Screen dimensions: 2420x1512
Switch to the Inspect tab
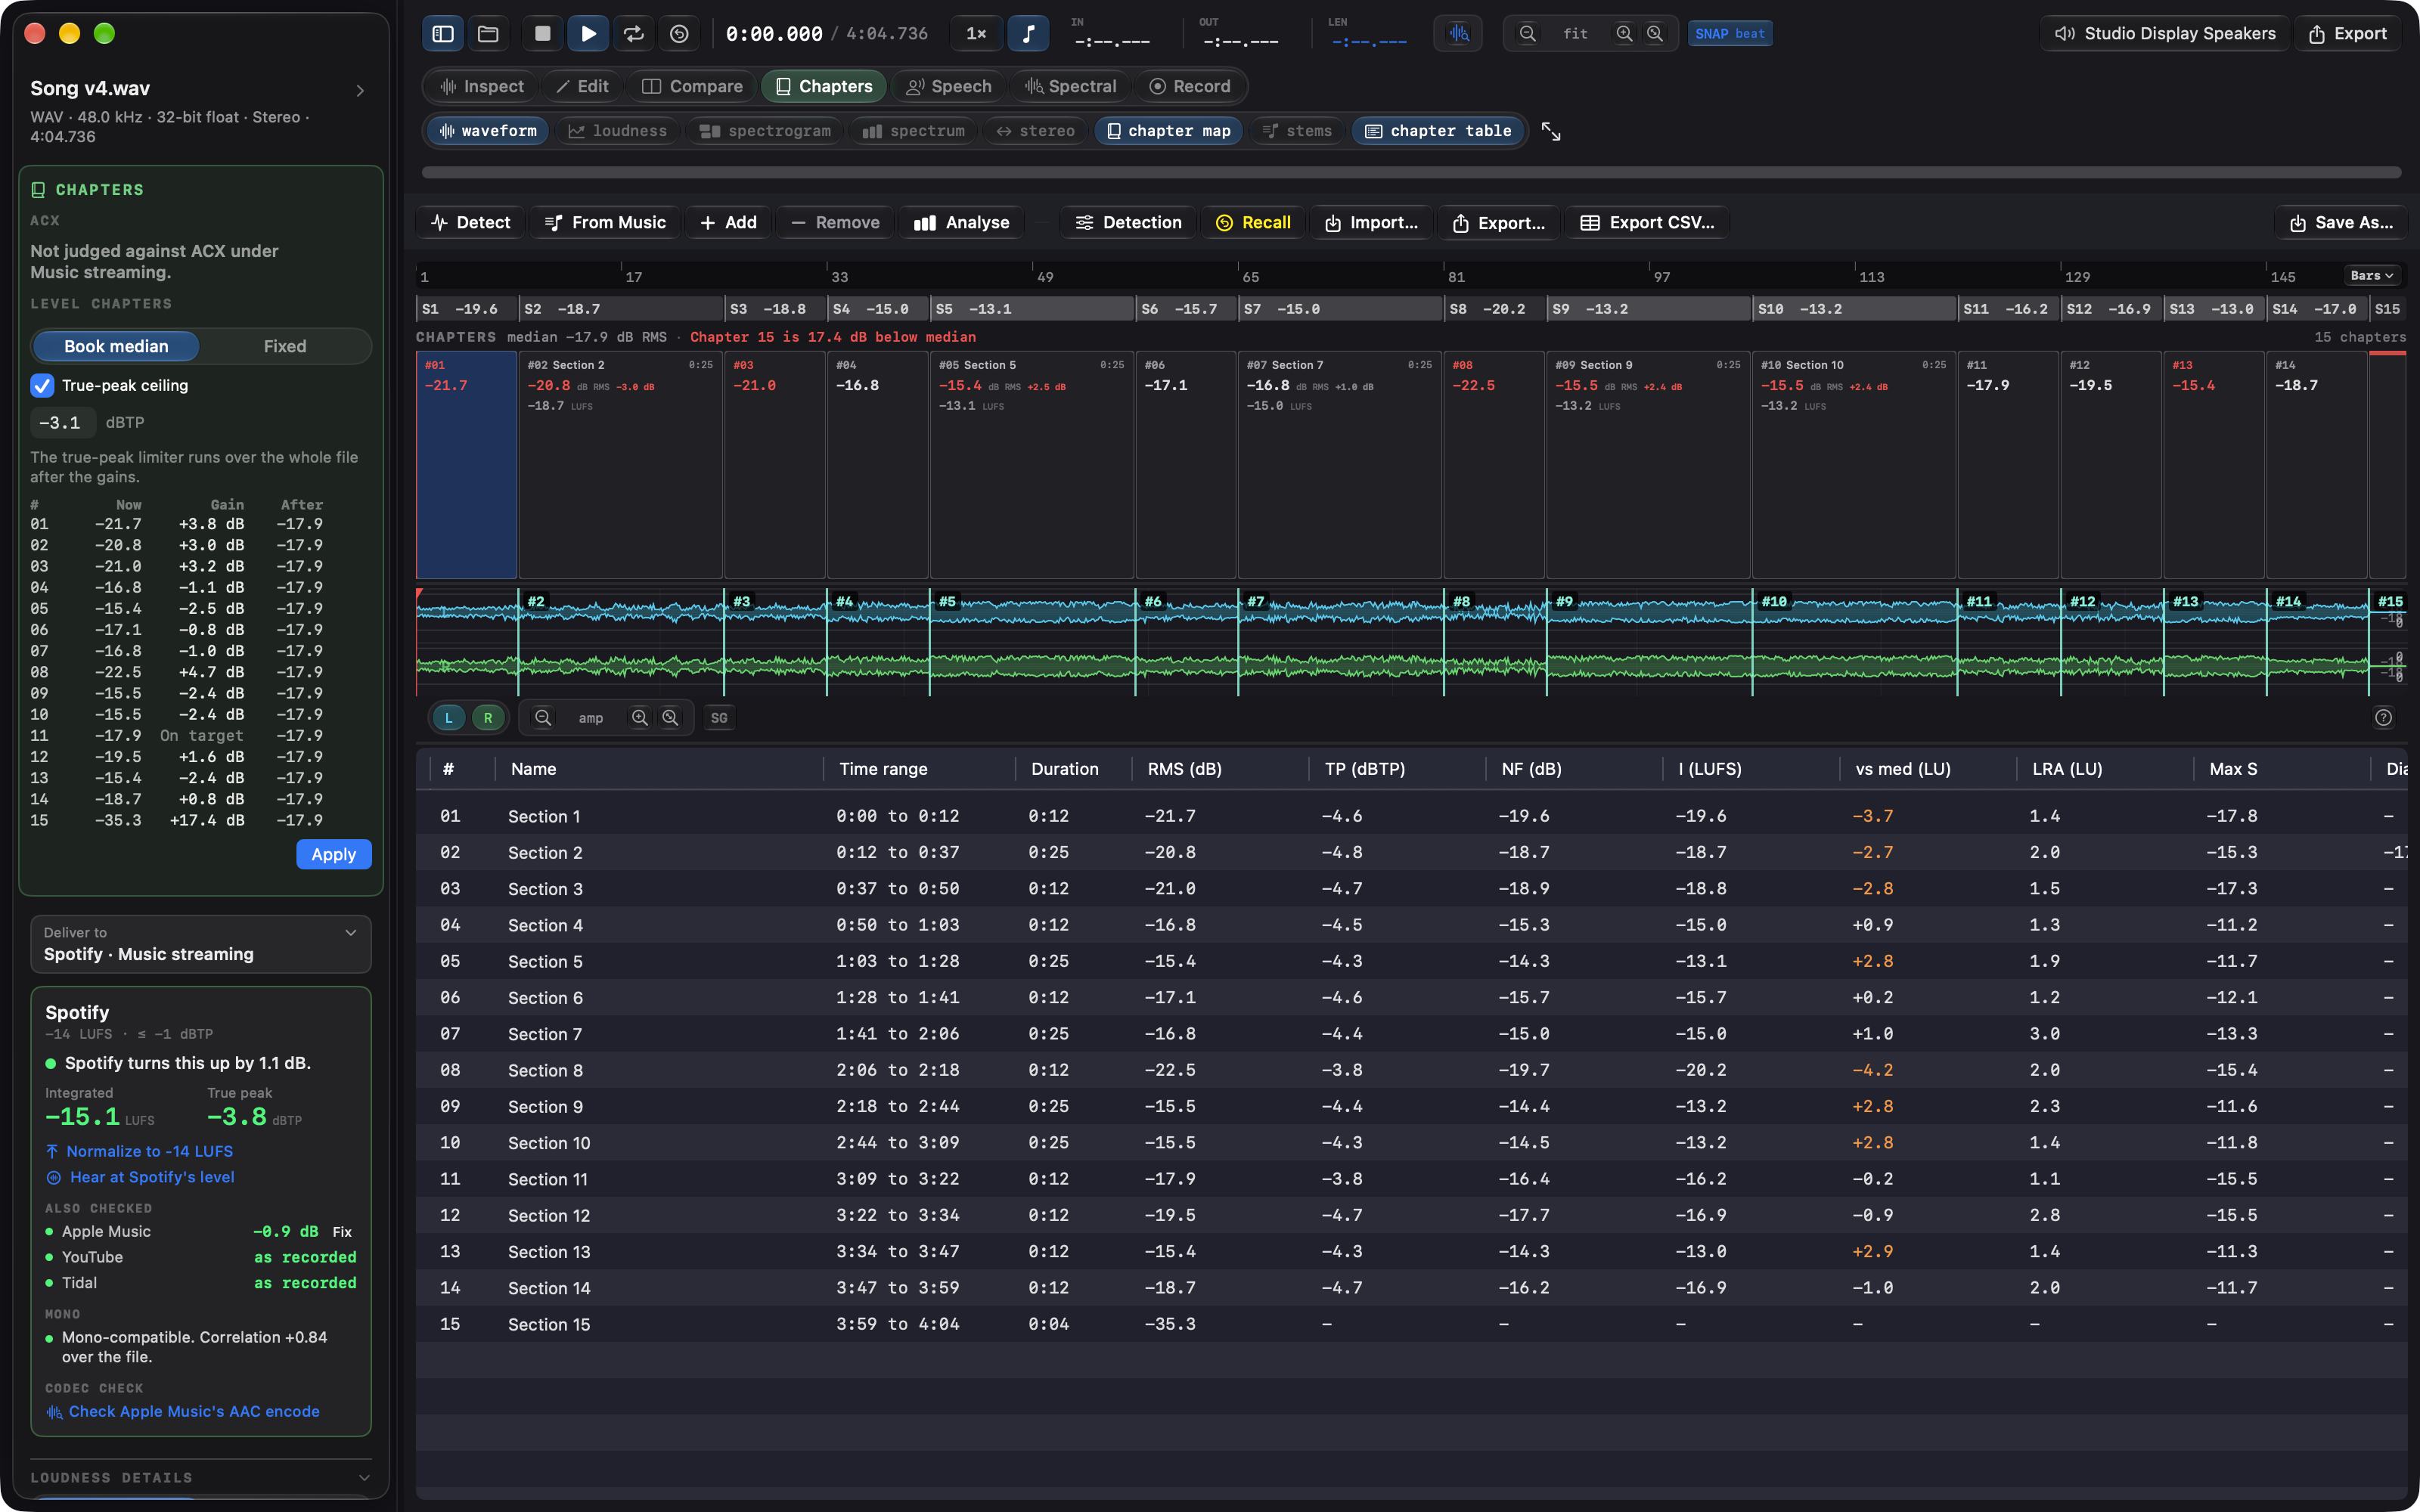tap(482, 87)
